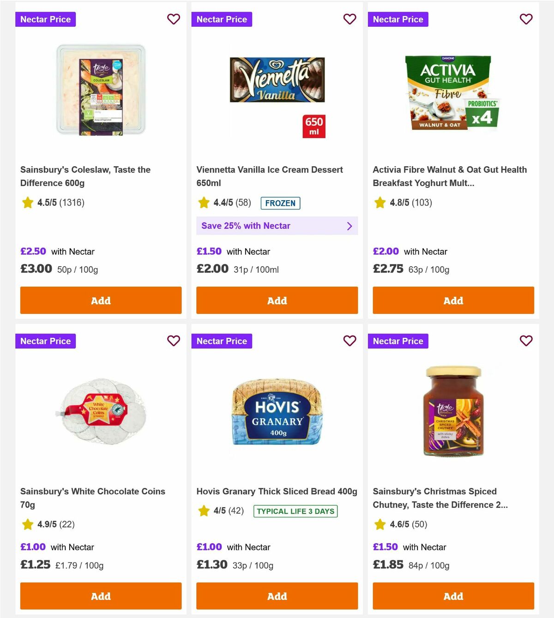Screen dimensions: 554x618
Task: Click the White Chocolate Coins product image
Action: pyautogui.click(x=101, y=412)
